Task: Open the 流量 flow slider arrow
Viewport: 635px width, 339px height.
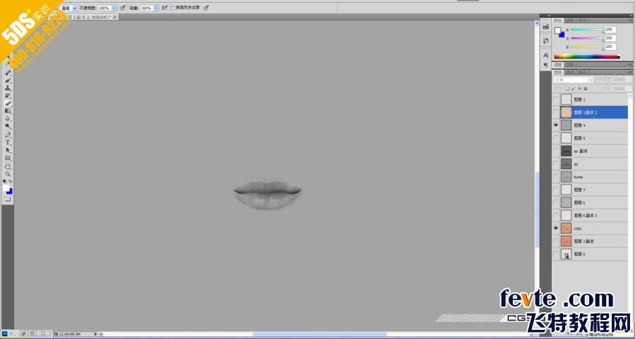Action: click(156, 8)
